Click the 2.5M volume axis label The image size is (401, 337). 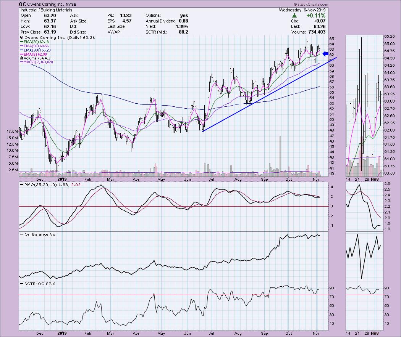pos(13,170)
